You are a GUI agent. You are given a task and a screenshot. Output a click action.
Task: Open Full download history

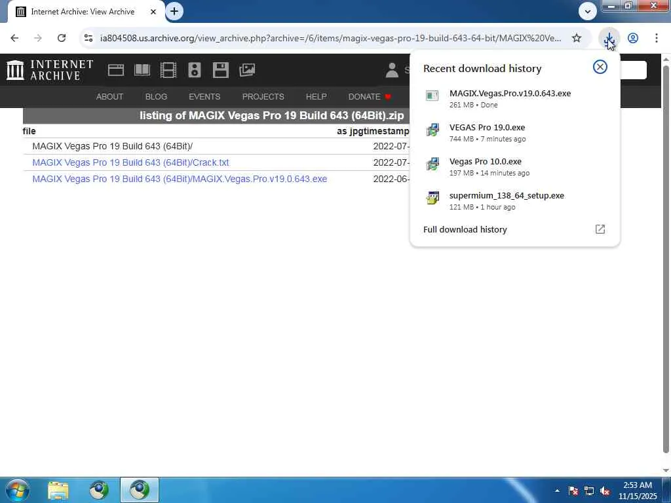coord(465,230)
